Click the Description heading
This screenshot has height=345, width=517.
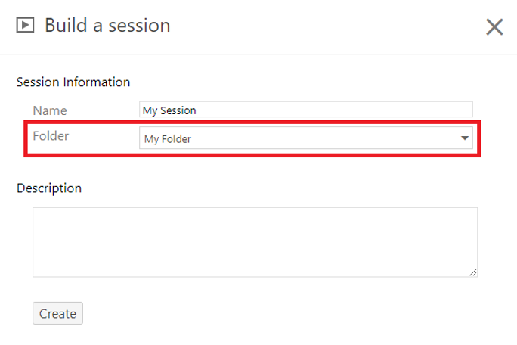click(x=49, y=188)
